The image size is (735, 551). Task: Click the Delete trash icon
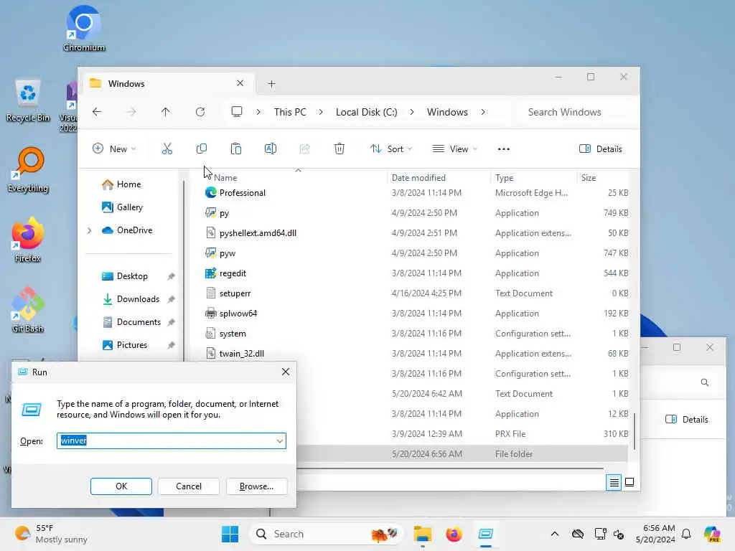pyautogui.click(x=340, y=149)
